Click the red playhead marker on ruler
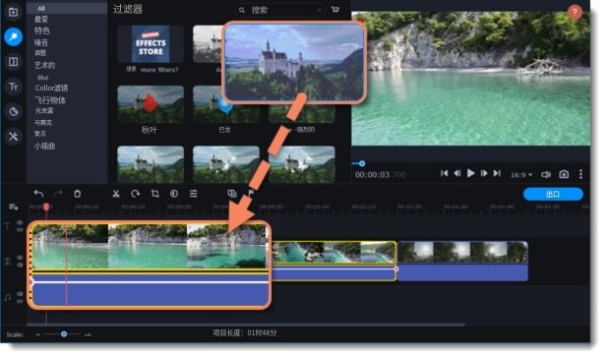This screenshot has height=358, width=605. [x=46, y=208]
